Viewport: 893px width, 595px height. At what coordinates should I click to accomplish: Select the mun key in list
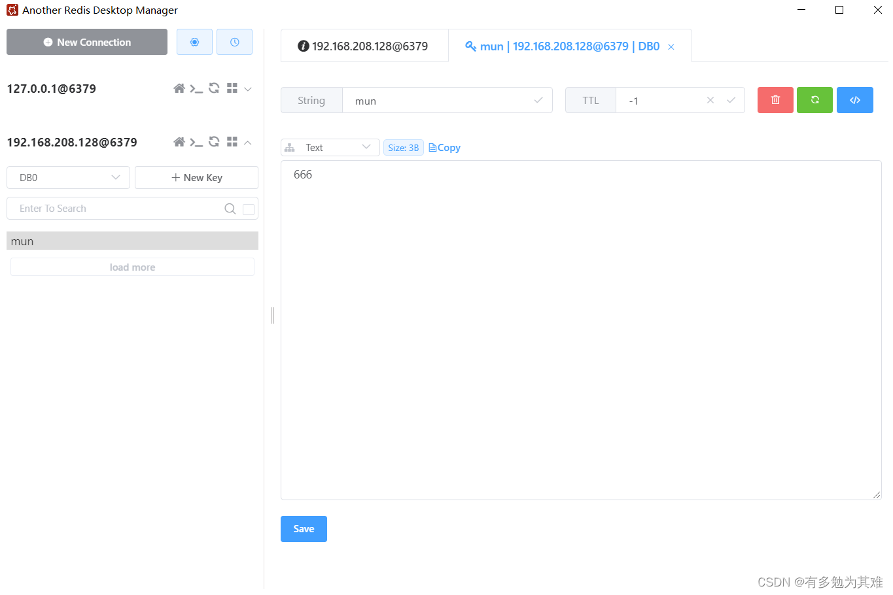(132, 241)
